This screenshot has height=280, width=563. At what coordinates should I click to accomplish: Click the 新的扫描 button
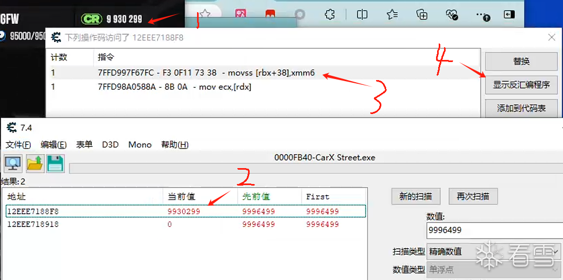[x=415, y=196]
